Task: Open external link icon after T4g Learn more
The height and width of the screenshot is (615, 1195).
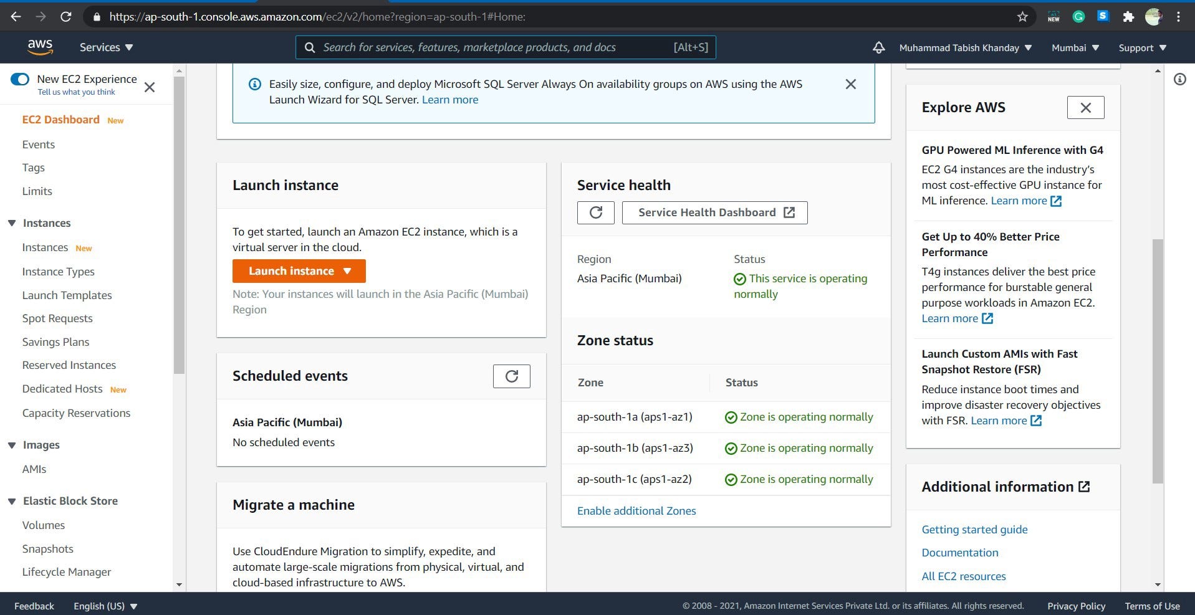Action: click(987, 318)
